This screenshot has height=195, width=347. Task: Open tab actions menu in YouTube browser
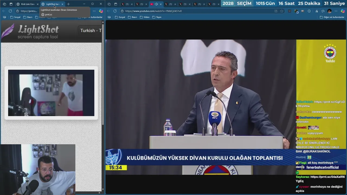coord(115,4)
